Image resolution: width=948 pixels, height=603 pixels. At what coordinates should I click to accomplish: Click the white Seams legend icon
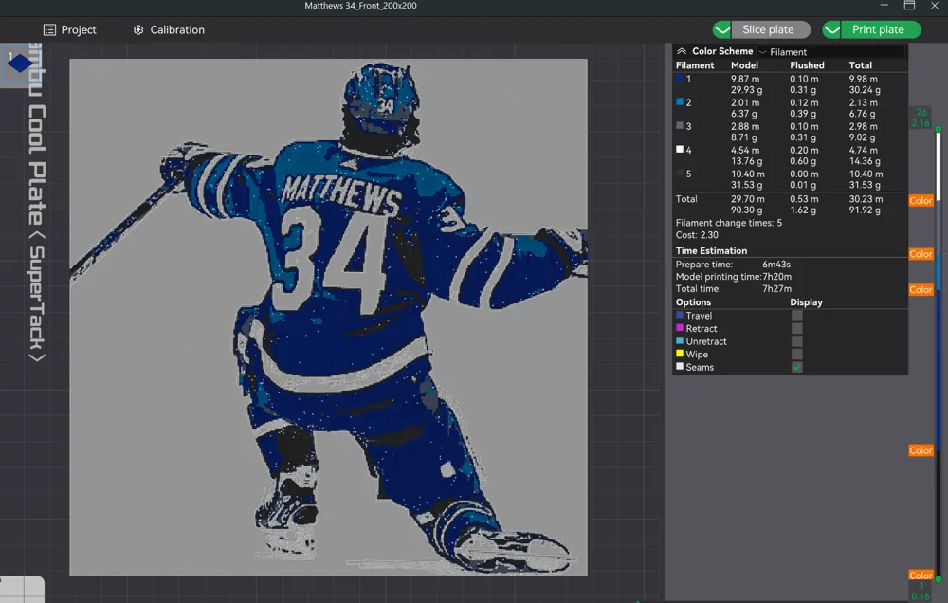[x=680, y=367]
